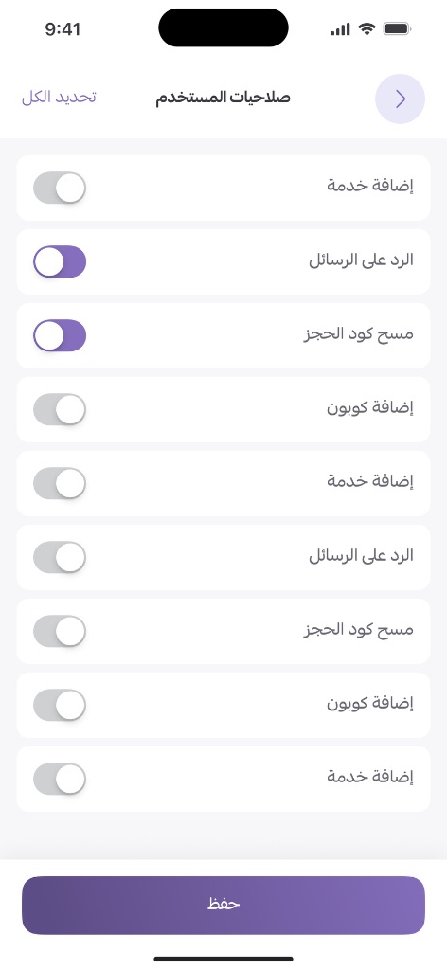The height and width of the screenshot is (970, 447).
Task: Enable the second إضافة كوبون toggle
Action: click(x=60, y=705)
